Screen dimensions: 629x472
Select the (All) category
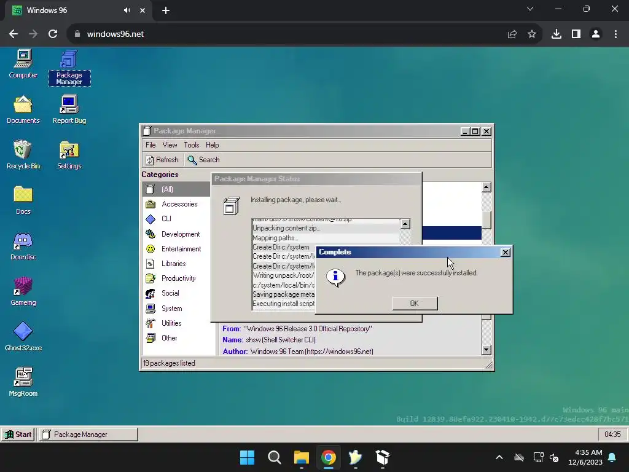[x=176, y=189]
